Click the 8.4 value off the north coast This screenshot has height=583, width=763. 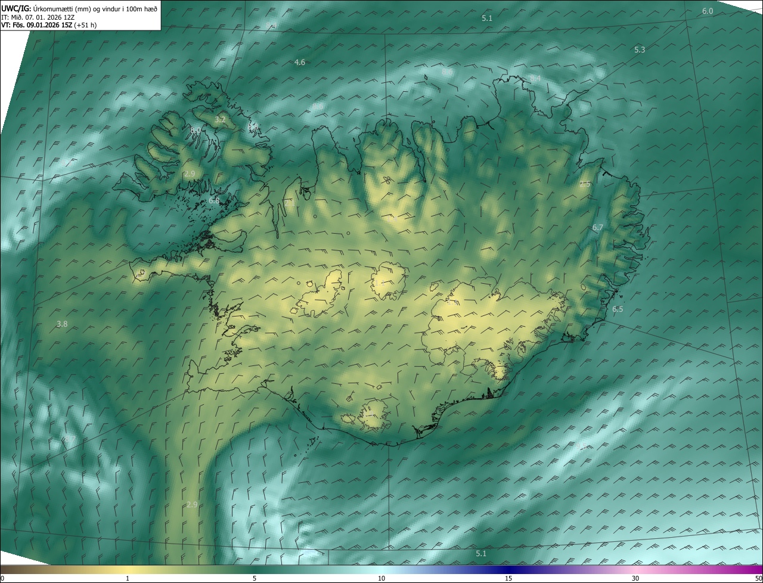[x=535, y=79]
